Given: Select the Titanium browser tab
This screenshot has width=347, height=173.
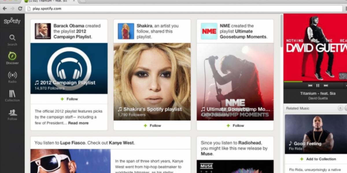Looking at the screenshot, I should [49, 1].
